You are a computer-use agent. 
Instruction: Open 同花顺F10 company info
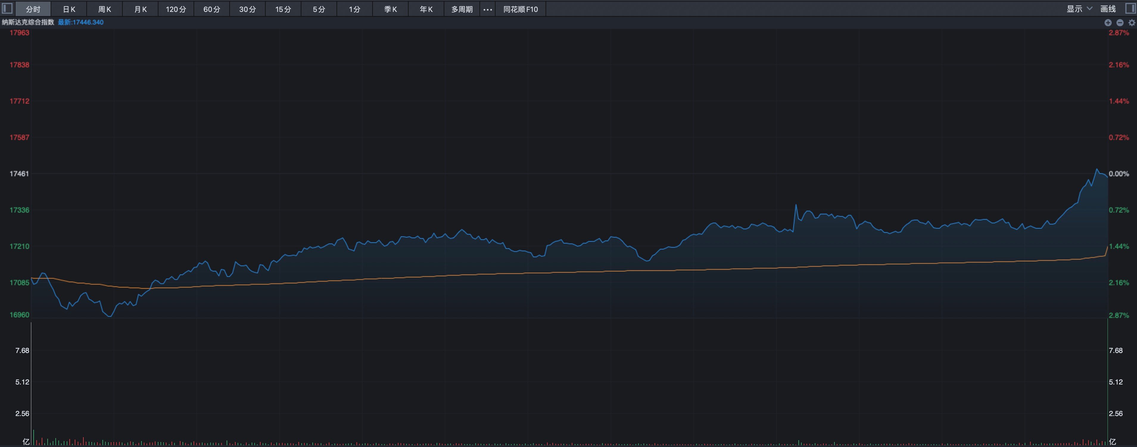[x=521, y=9]
